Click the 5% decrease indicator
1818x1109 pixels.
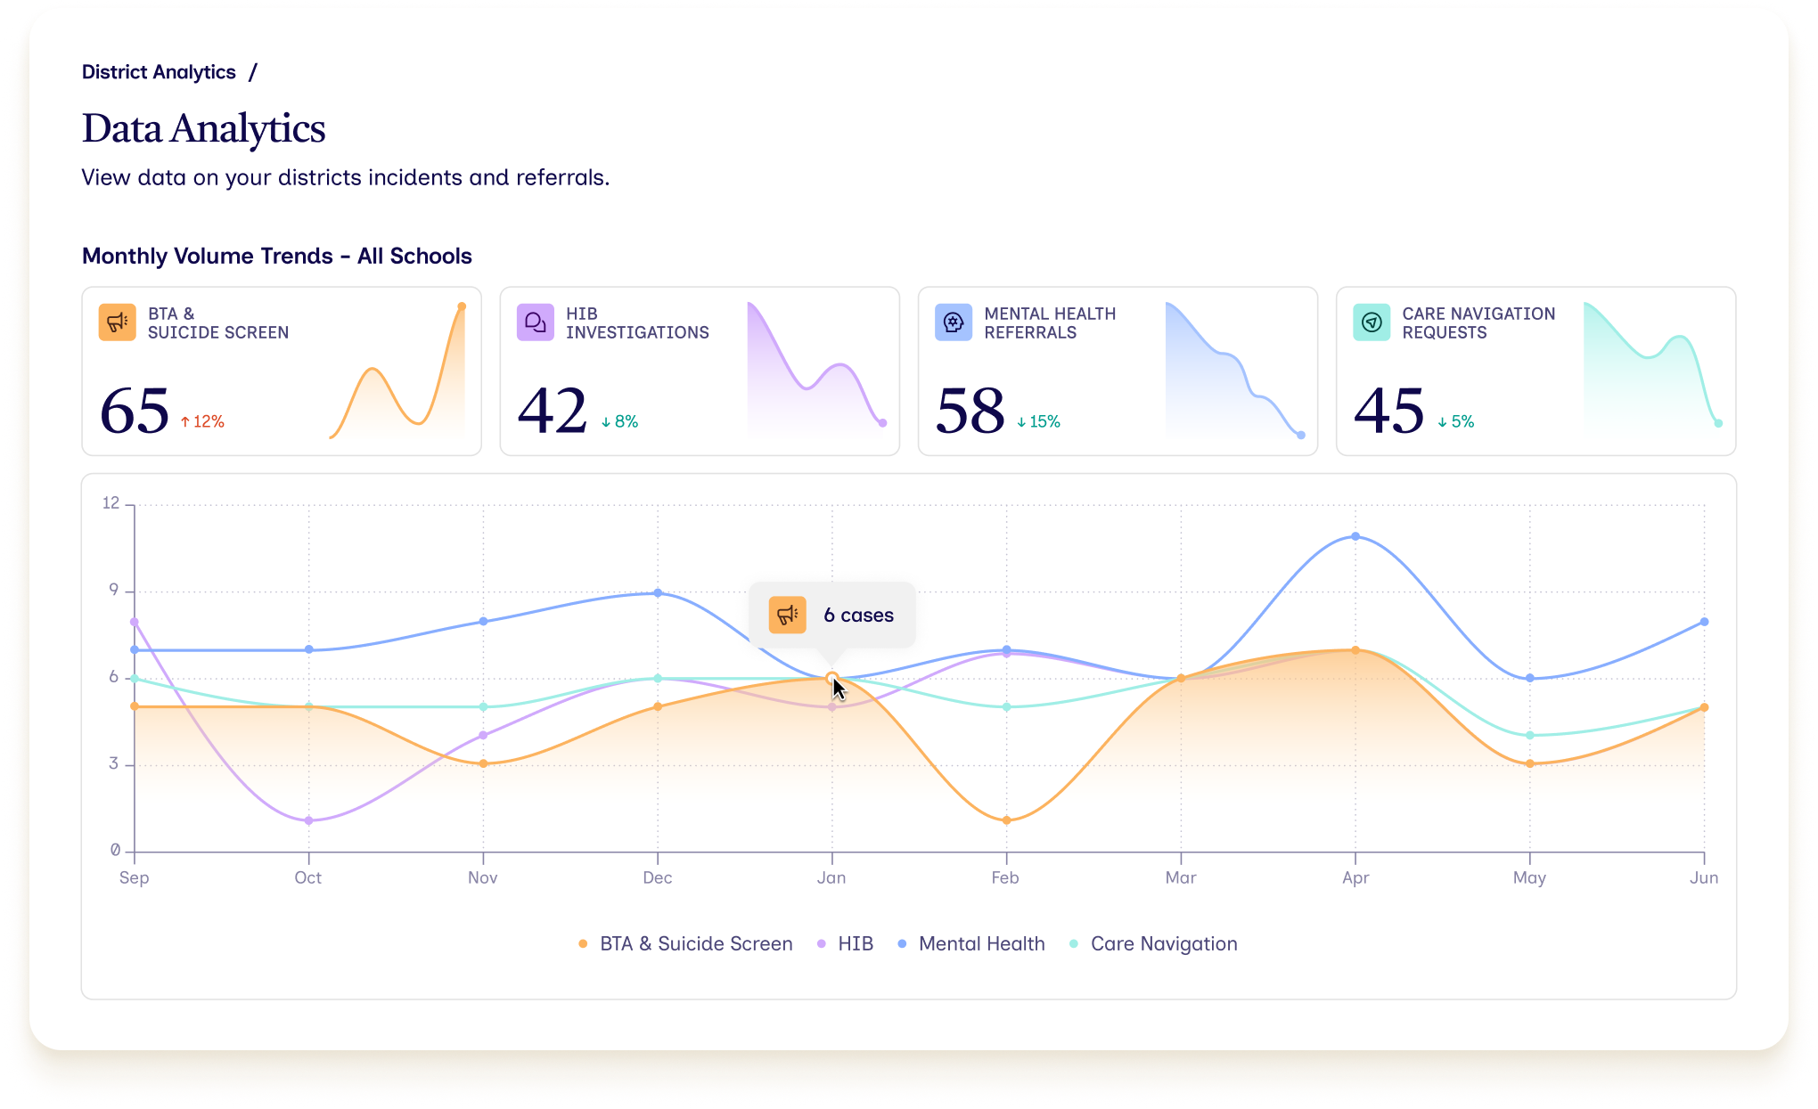1455,421
